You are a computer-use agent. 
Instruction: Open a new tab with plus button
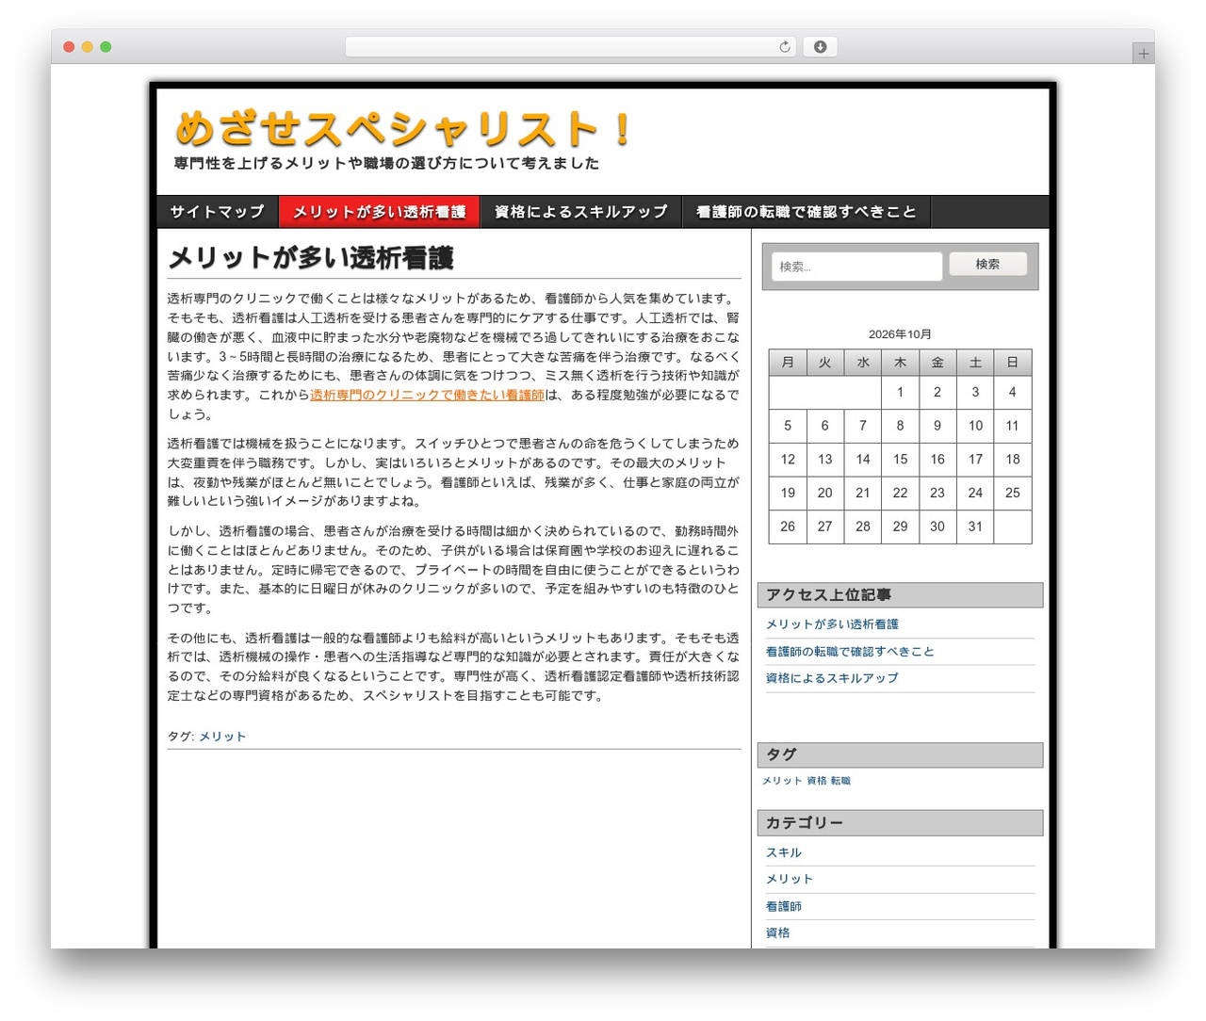pyautogui.click(x=1144, y=54)
